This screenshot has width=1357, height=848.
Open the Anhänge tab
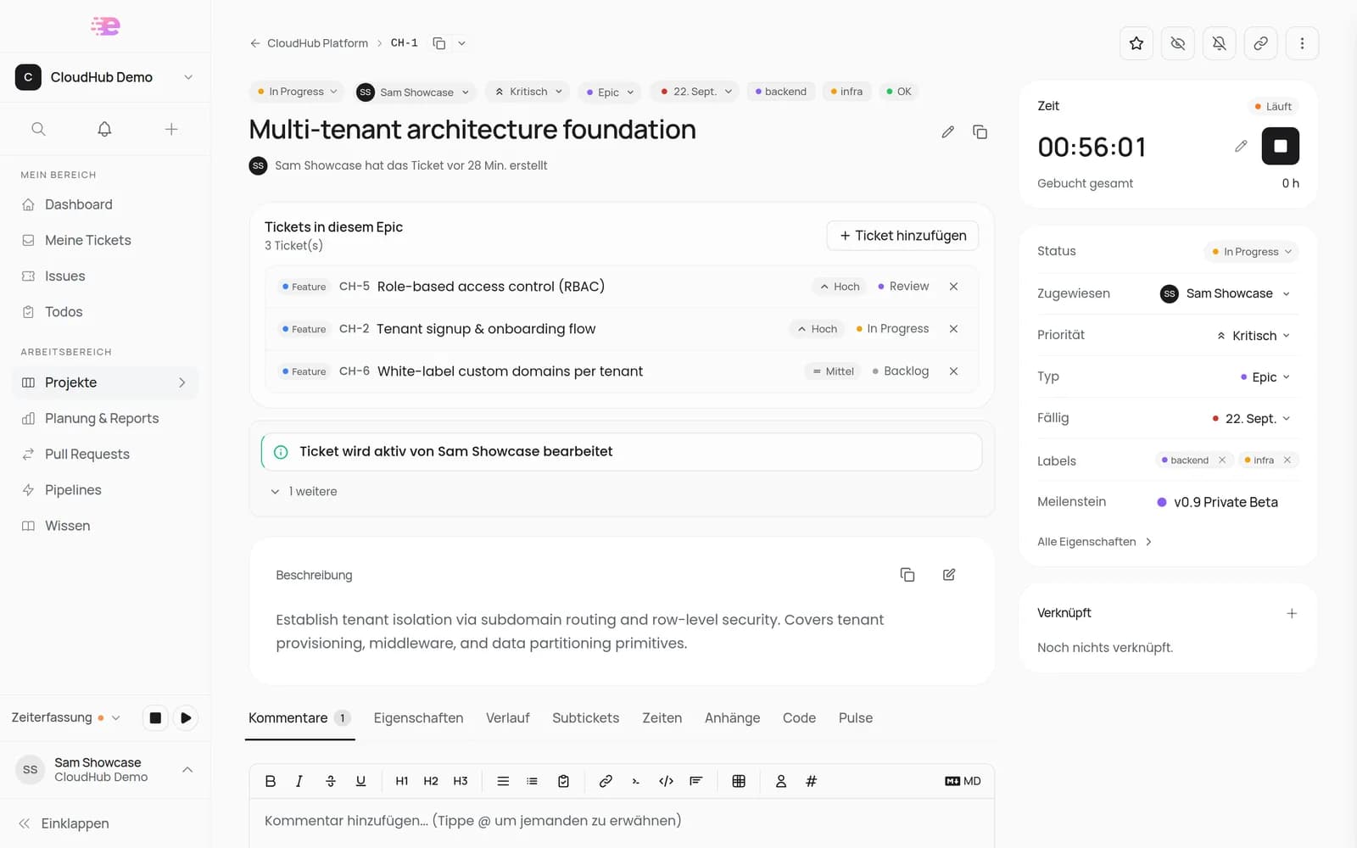click(x=732, y=718)
